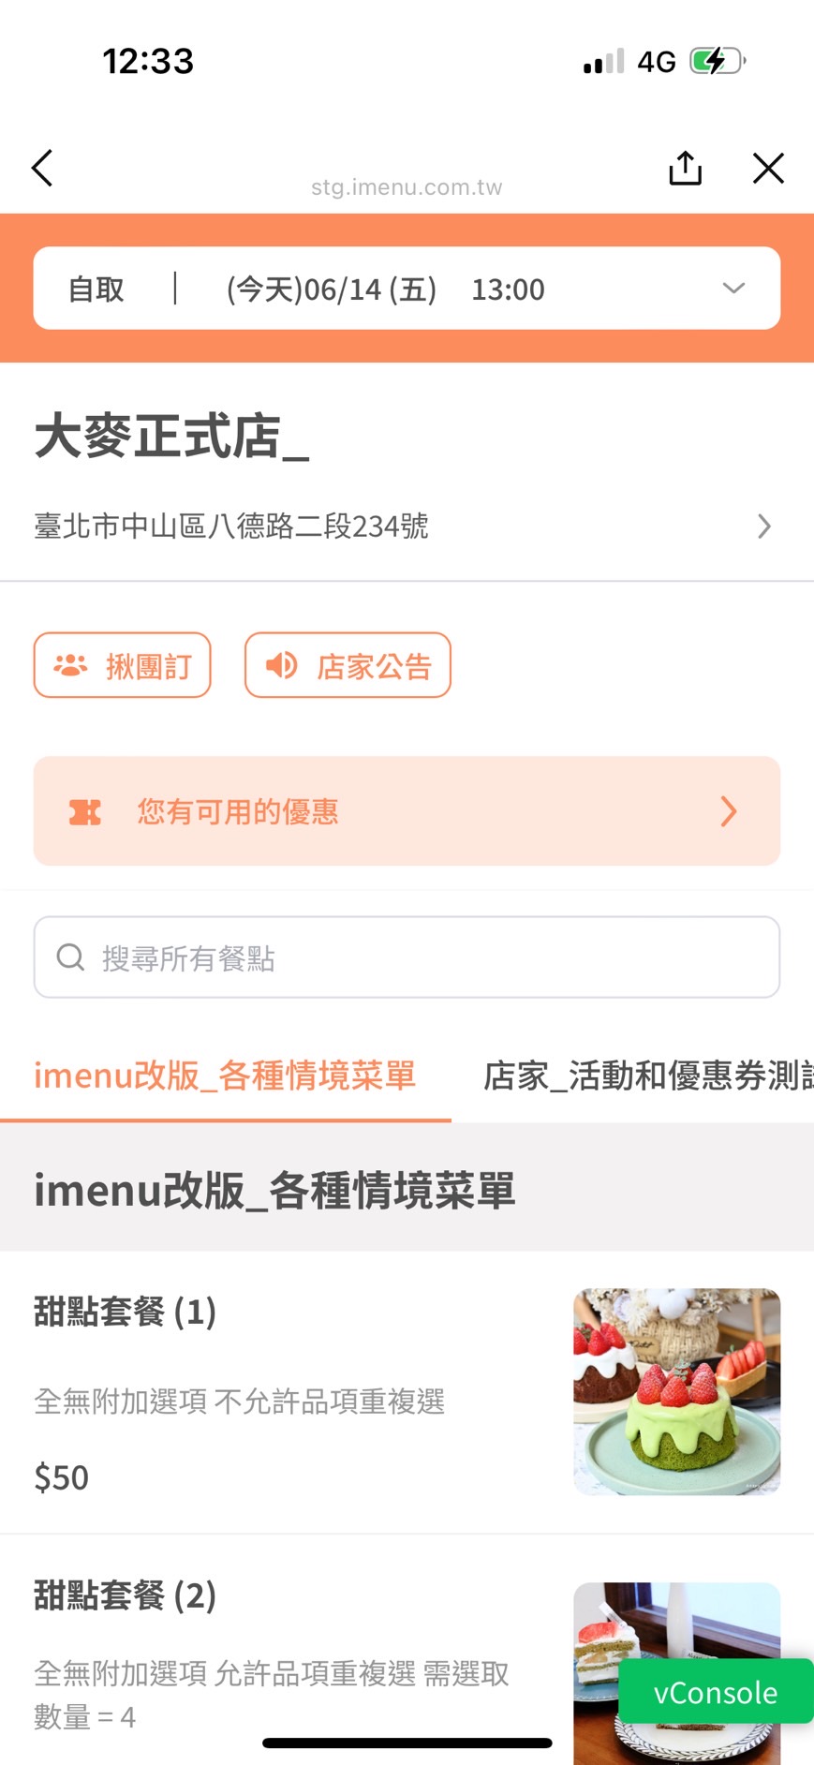Tap the search magnifier icon

pos(70,957)
